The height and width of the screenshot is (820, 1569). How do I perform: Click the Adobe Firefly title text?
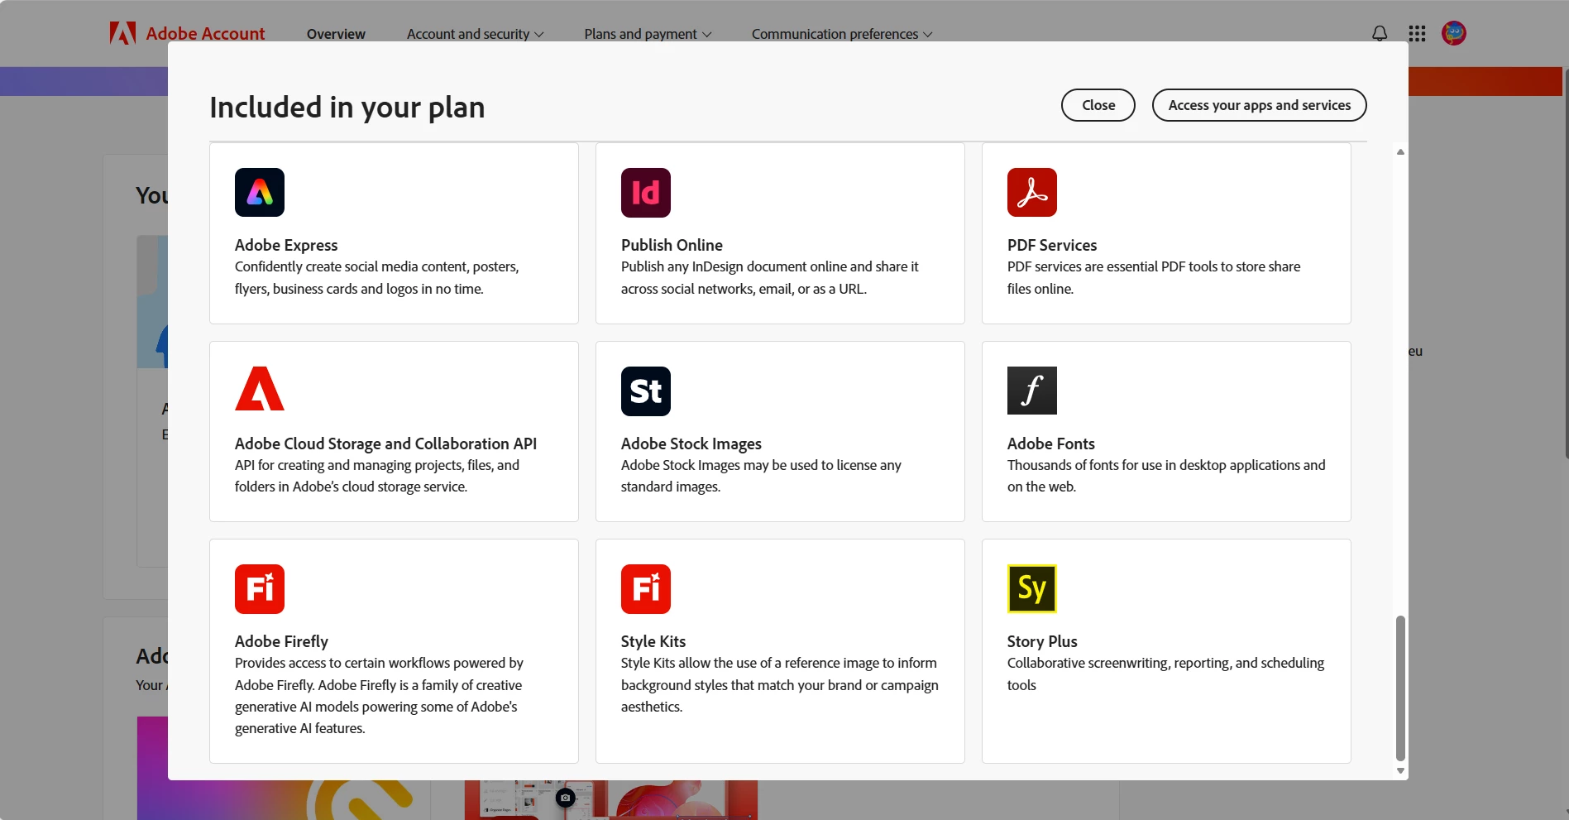point(281,641)
